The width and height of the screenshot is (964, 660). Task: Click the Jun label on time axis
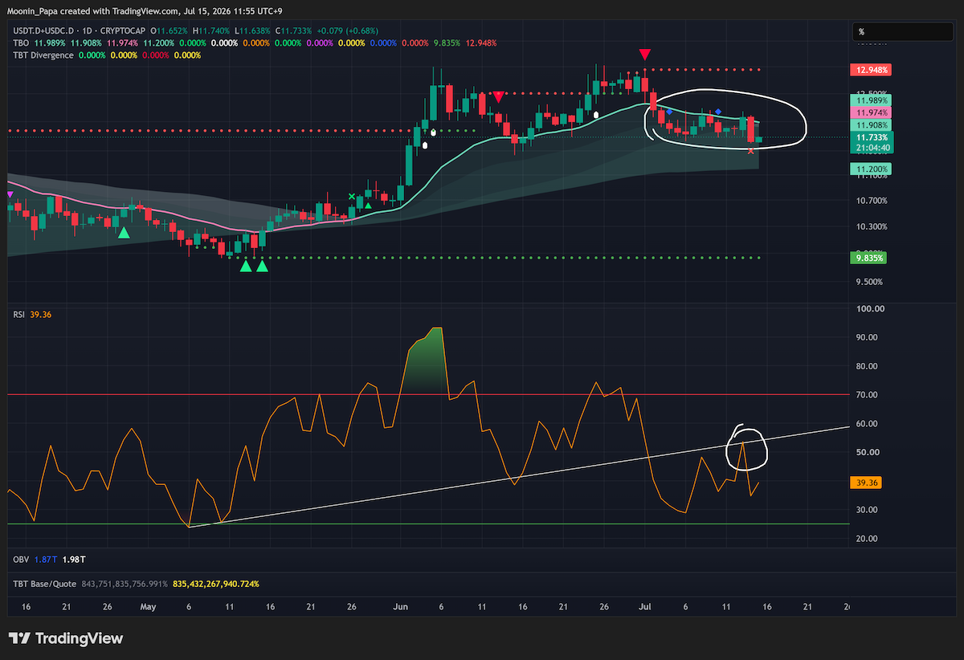[x=400, y=606]
